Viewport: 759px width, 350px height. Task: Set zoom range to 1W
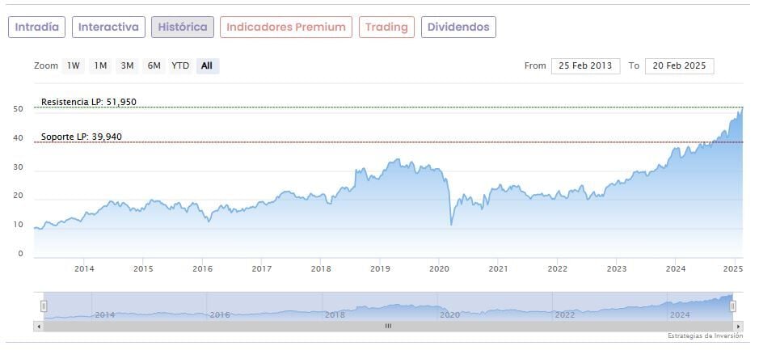[74, 65]
